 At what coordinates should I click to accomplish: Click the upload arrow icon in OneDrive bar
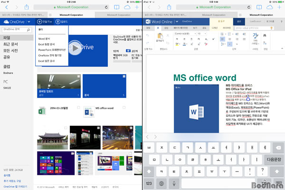tap(58, 22)
